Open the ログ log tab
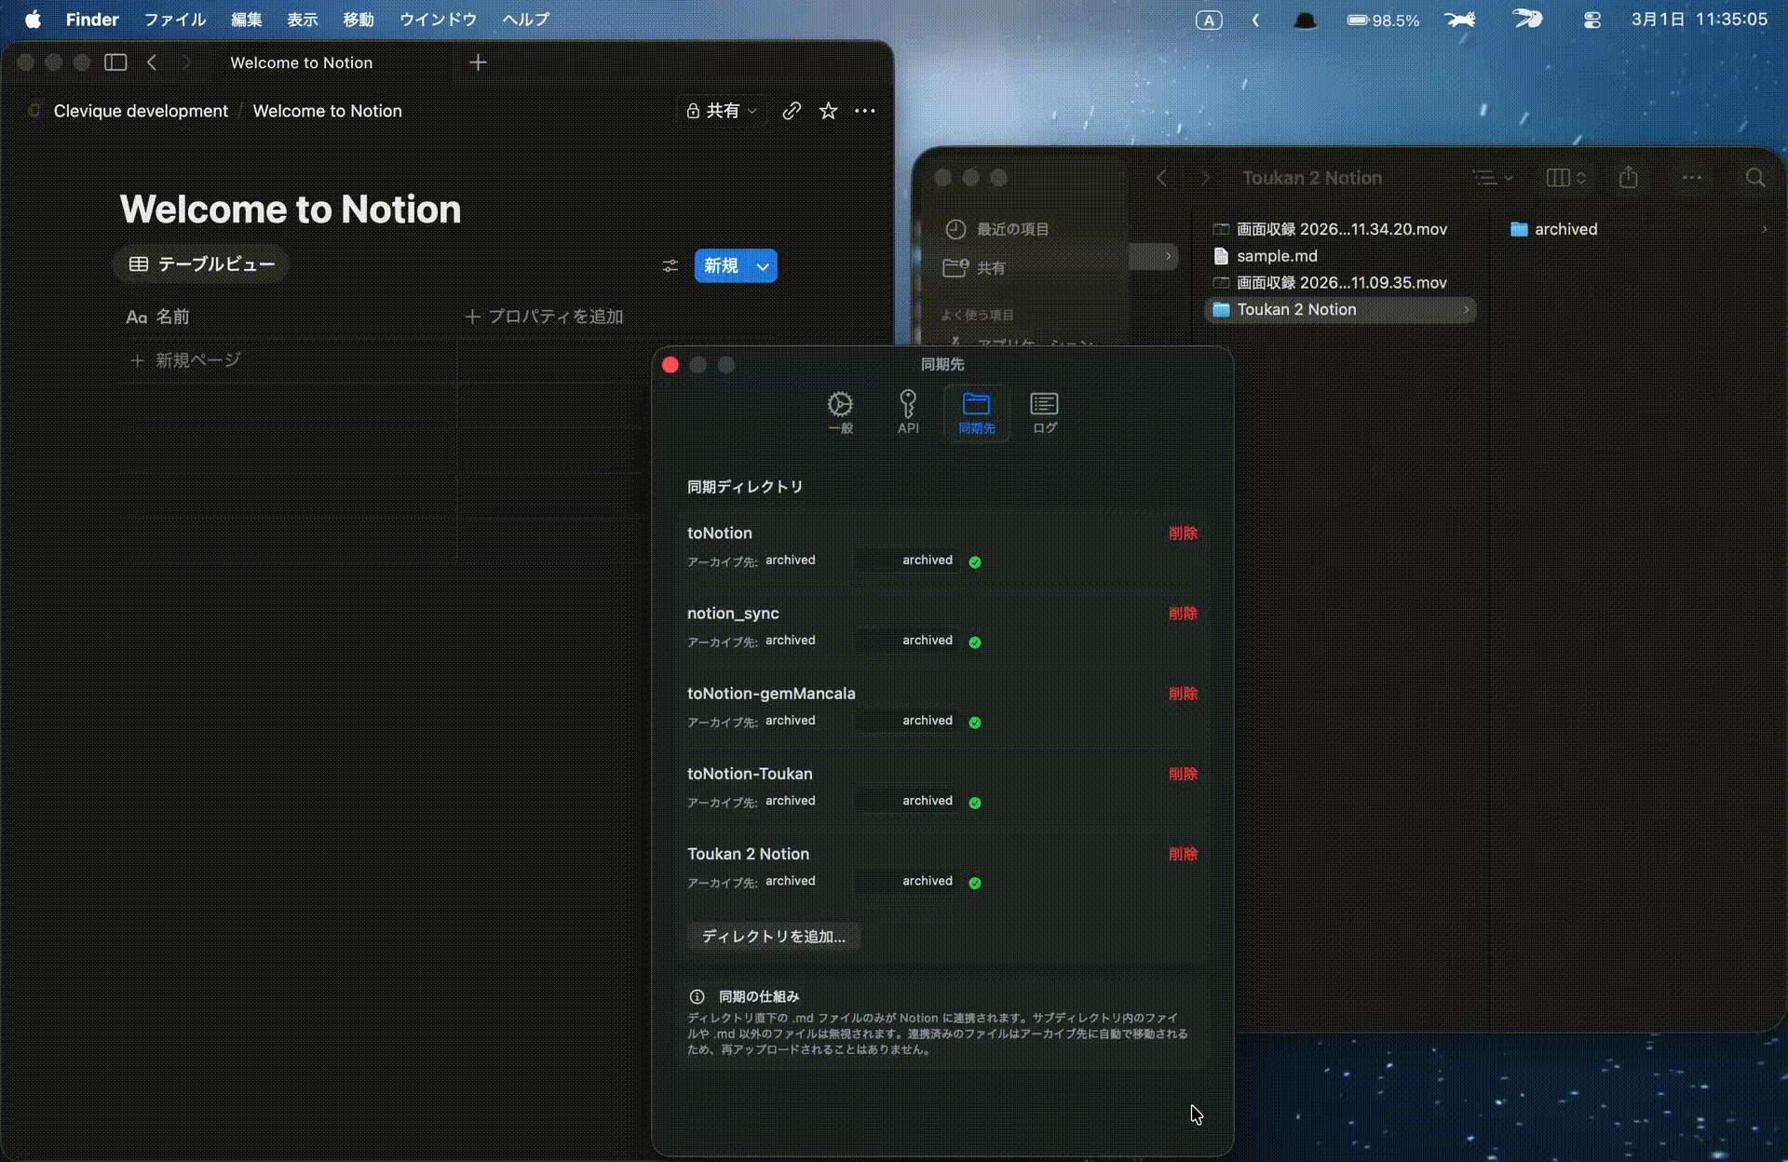1788x1162 pixels. pyautogui.click(x=1044, y=412)
